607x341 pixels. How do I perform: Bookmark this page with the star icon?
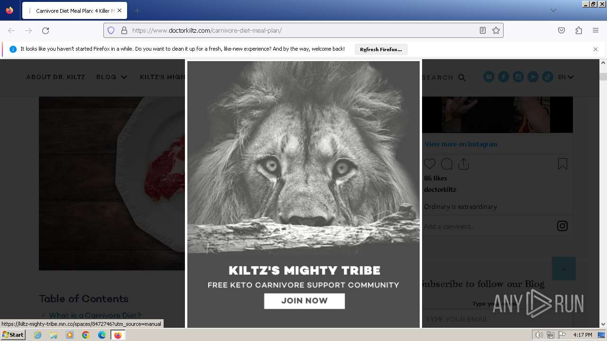tap(496, 30)
